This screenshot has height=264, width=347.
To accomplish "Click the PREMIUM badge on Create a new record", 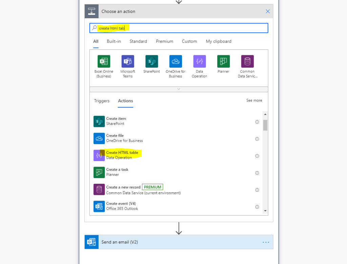I will [152, 187].
